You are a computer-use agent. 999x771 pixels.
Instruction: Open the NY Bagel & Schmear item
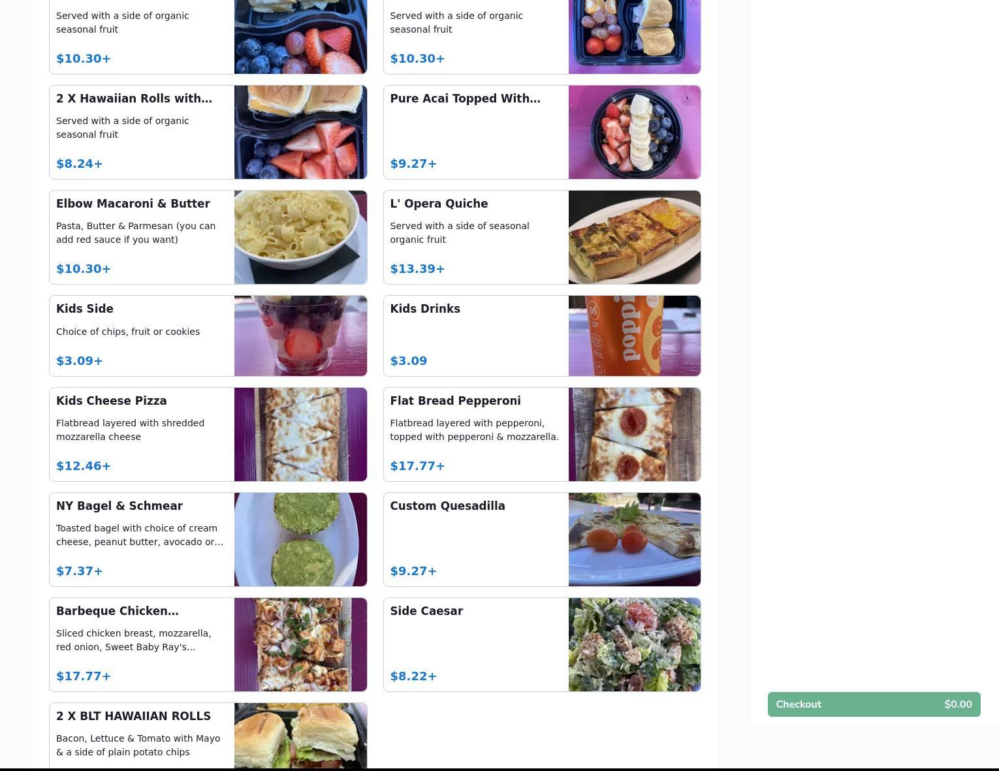tap(208, 539)
